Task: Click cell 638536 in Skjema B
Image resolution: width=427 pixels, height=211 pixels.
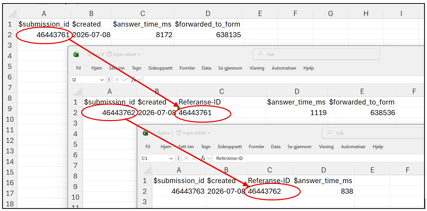Action: coord(362,113)
